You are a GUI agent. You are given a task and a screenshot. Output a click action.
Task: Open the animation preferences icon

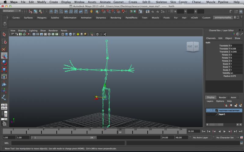(x=241, y=137)
